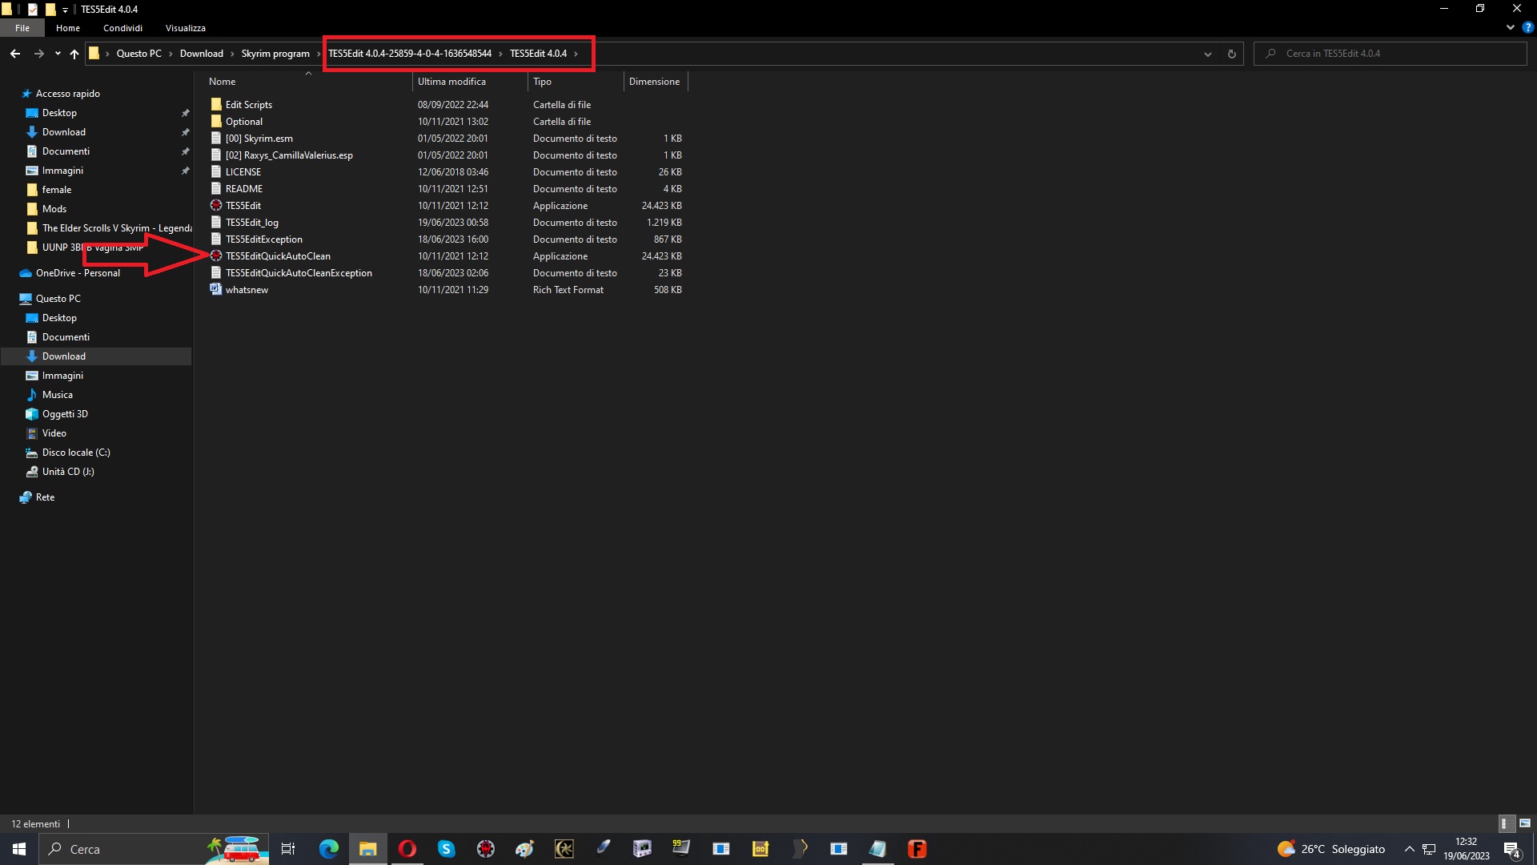1537x865 pixels.
Task: Select the TES5Edit_log file
Action: point(251,223)
